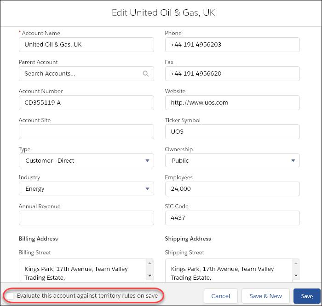Screen dimensions: 322x306
Task: Expand the Industry dropdown set to Energy
Action: (86, 188)
